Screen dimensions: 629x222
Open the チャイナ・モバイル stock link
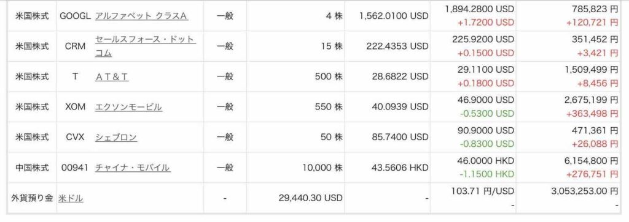133,168
